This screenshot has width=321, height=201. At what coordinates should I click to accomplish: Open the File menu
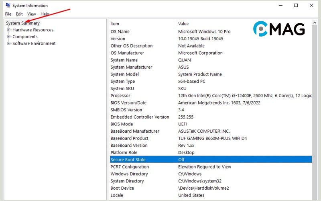tap(8, 14)
